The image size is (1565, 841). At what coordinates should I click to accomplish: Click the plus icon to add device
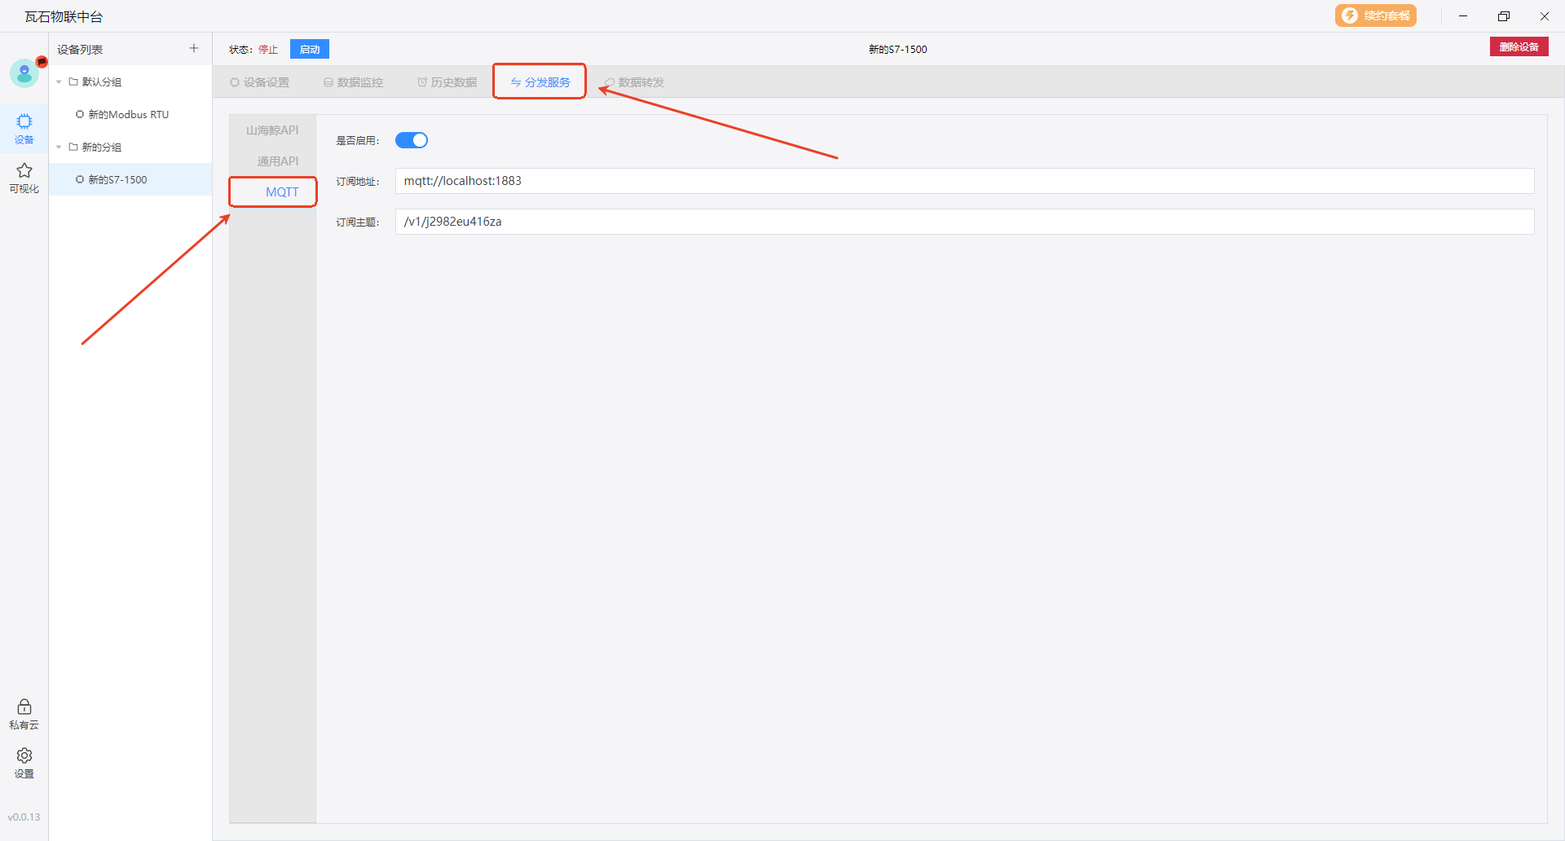[194, 49]
